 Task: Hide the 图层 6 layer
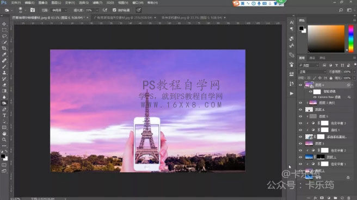300,85
